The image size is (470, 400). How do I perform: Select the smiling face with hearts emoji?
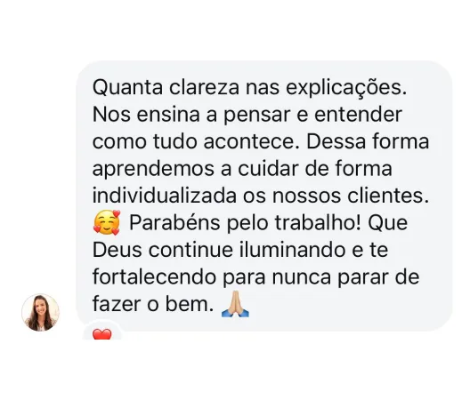[x=107, y=223]
